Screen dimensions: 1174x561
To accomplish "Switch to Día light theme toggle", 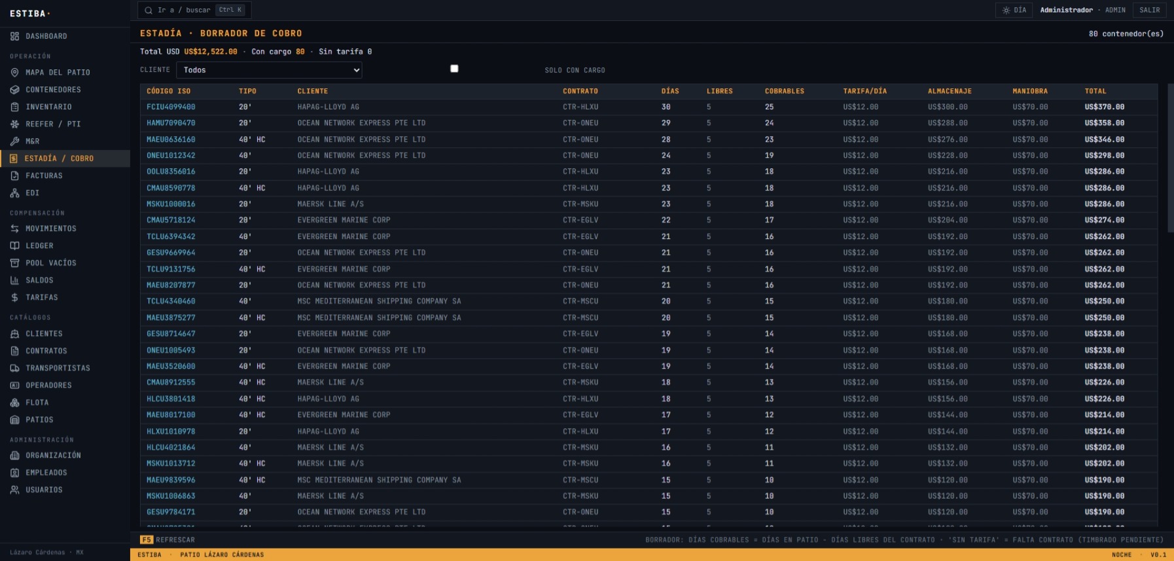I will click(x=1014, y=10).
